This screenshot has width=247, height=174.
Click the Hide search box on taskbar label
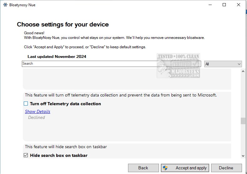tap(59, 155)
